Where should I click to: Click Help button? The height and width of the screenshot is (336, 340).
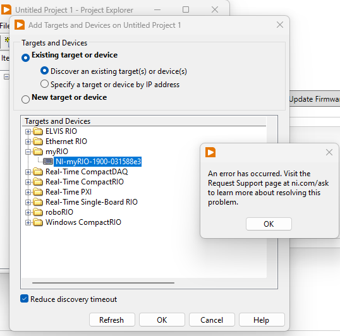click(262, 320)
